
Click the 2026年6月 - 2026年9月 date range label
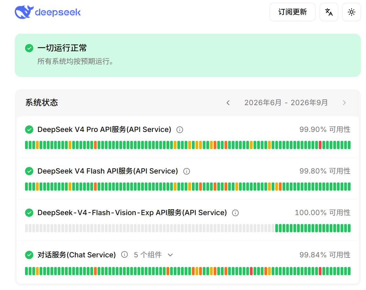pyautogui.click(x=286, y=103)
